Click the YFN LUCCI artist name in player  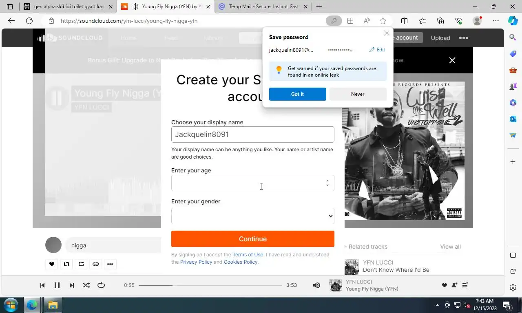359,282
